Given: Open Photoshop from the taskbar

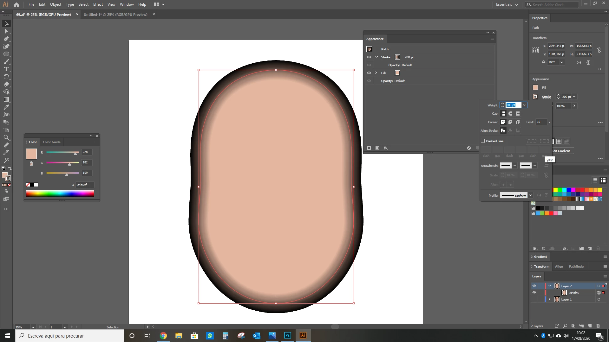Looking at the screenshot, I should (287, 335).
